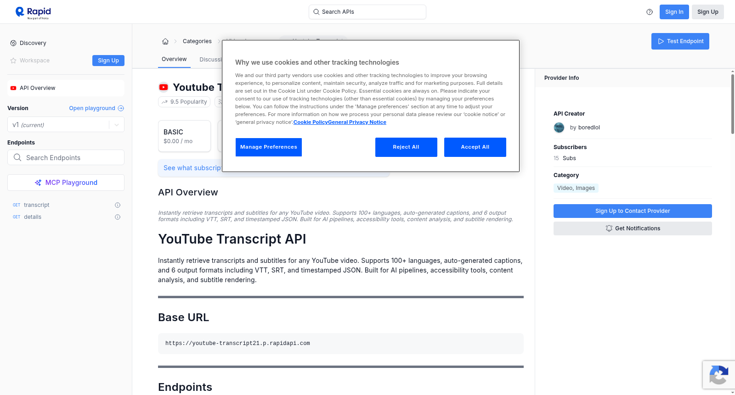Click the YouTube icon beside API Overview

pyautogui.click(x=13, y=88)
